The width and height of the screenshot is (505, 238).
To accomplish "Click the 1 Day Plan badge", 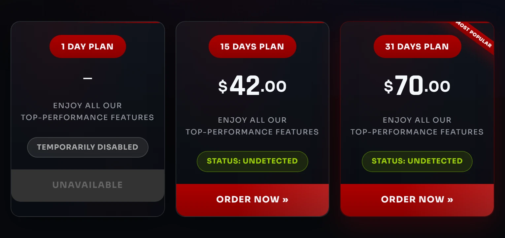I will point(87,46).
